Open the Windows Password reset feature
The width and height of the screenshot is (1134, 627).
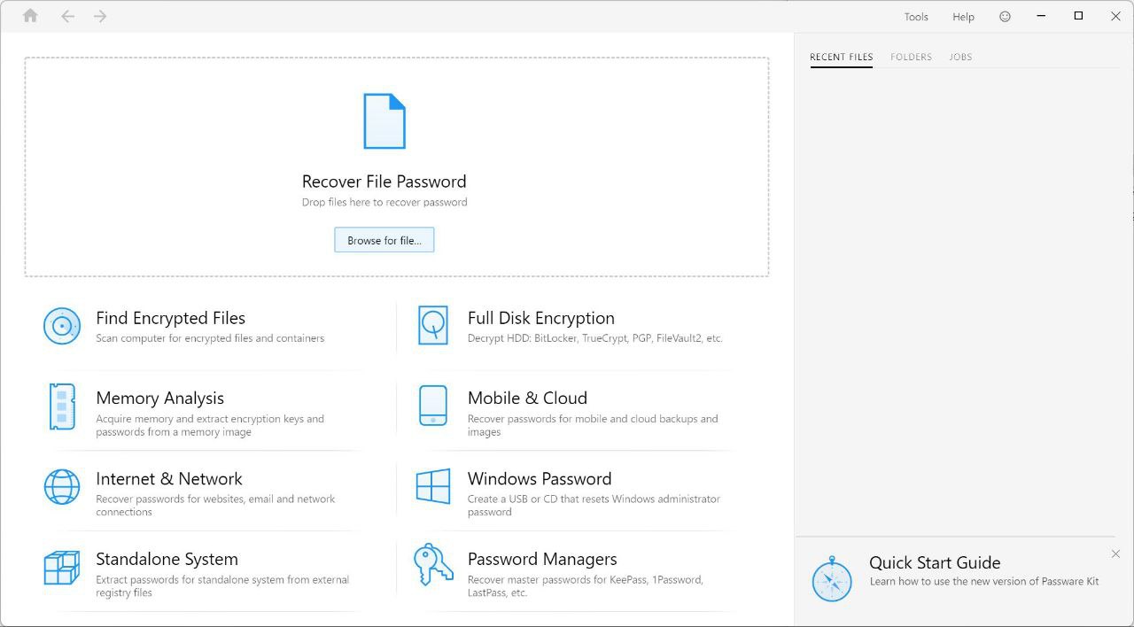(x=539, y=478)
